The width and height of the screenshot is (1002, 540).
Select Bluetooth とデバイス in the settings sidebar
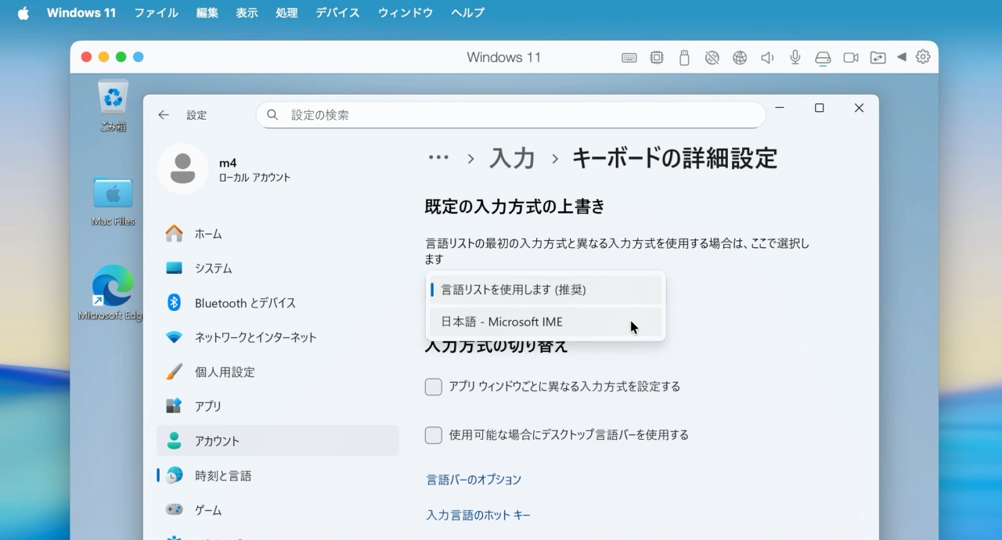pos(243,303)
